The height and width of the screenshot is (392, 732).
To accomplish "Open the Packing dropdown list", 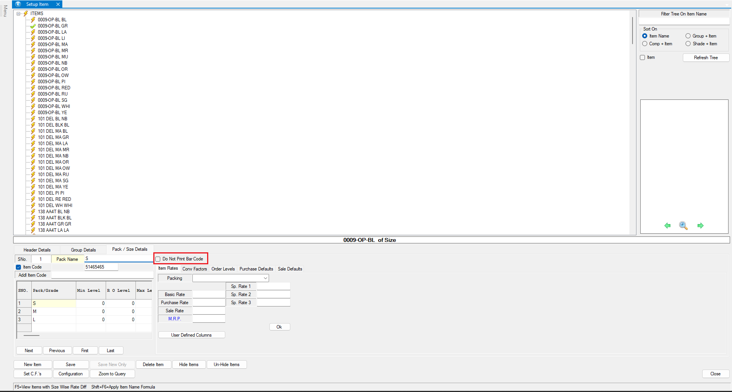I will click(x=265, y=278).
